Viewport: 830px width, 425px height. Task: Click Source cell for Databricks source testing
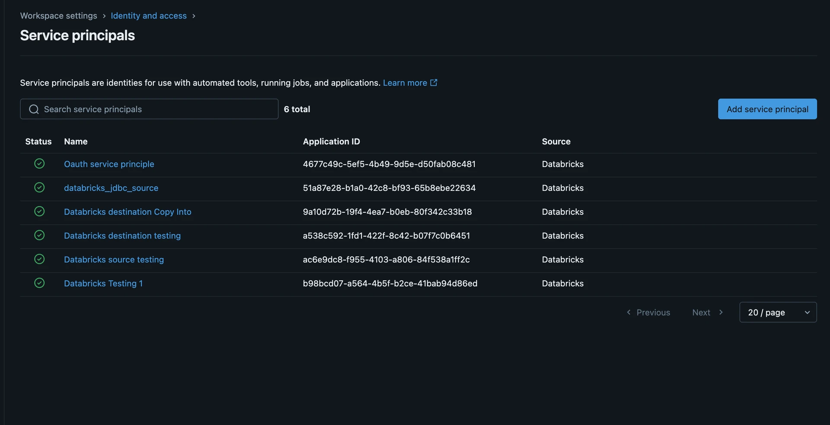[563, 259]
